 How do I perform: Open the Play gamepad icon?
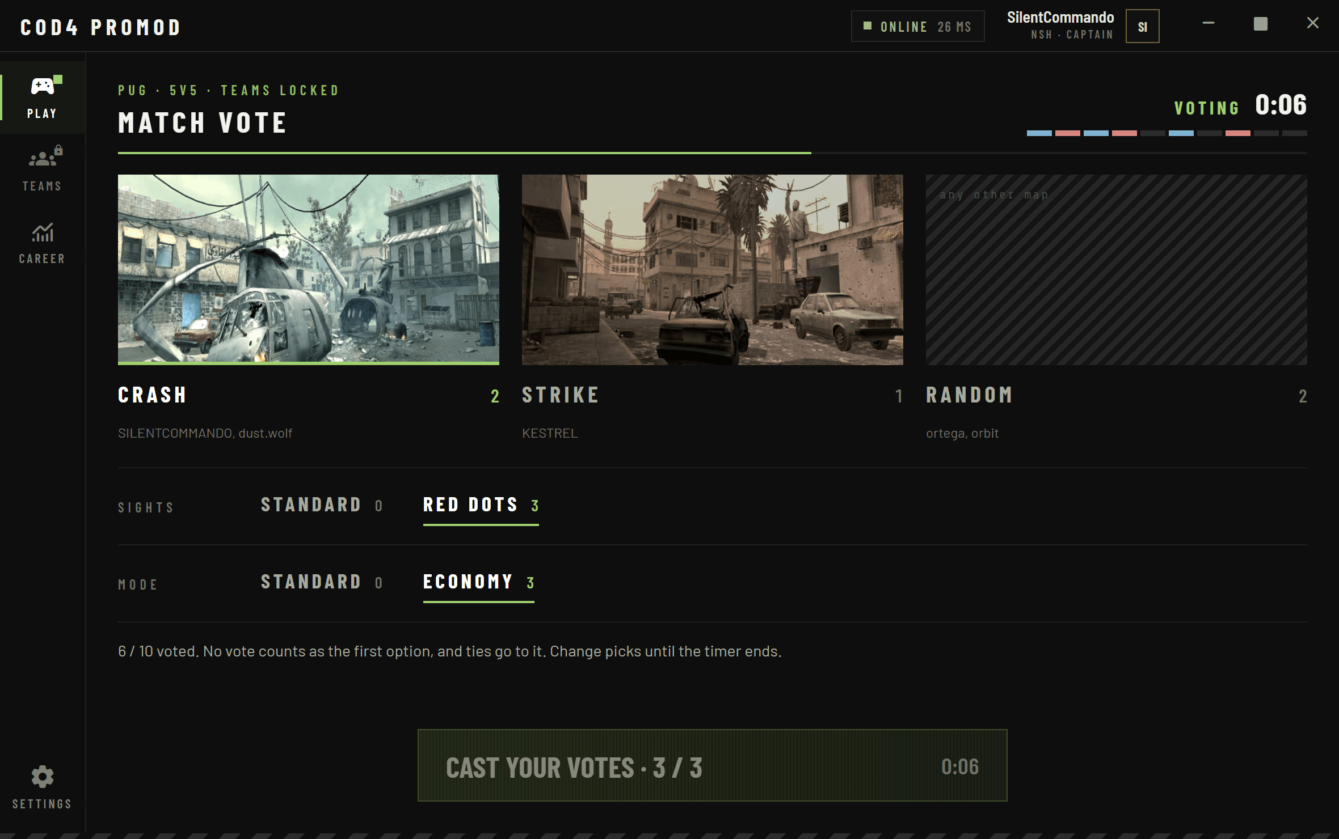(43, 86)
